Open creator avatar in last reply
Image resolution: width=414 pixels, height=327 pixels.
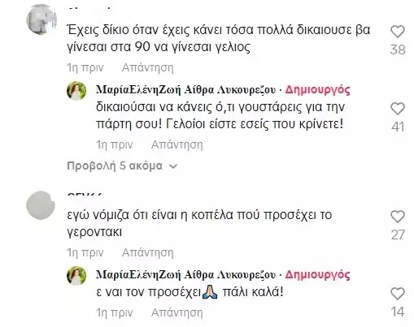[76, 276]
